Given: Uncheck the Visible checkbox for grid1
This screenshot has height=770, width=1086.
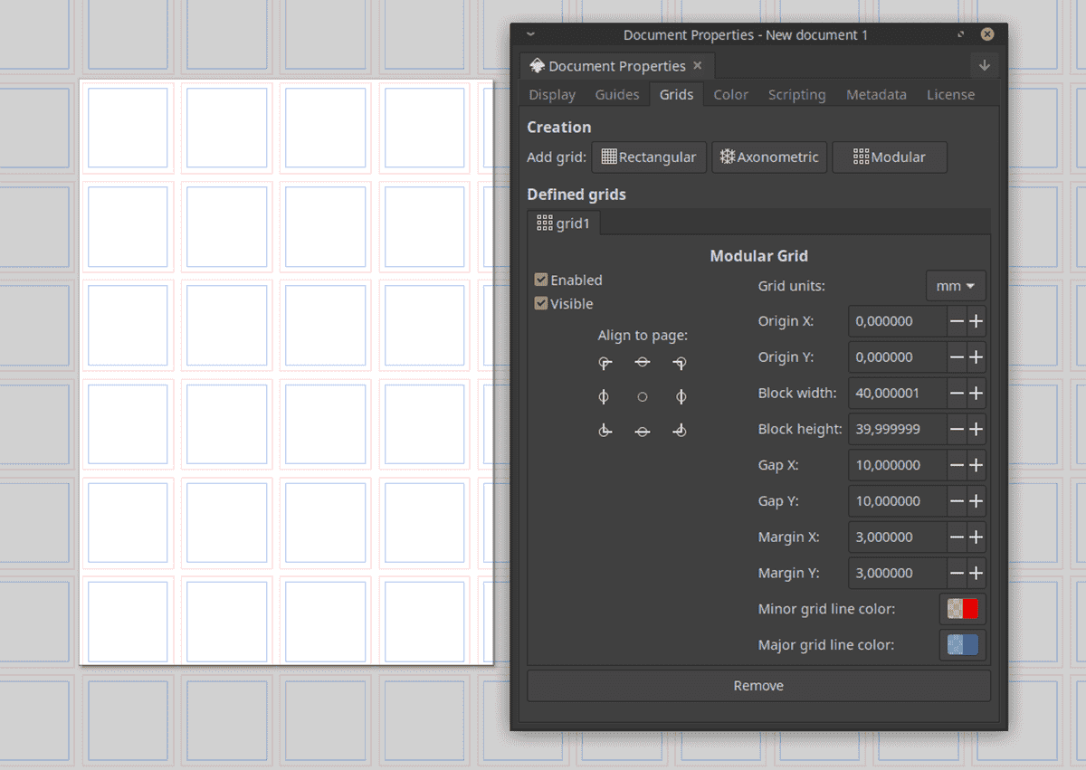Looking at the screenshot, I should coord(541,304).
